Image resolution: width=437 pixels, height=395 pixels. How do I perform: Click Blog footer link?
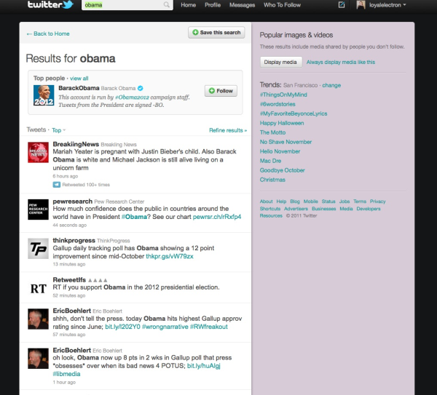295,202
